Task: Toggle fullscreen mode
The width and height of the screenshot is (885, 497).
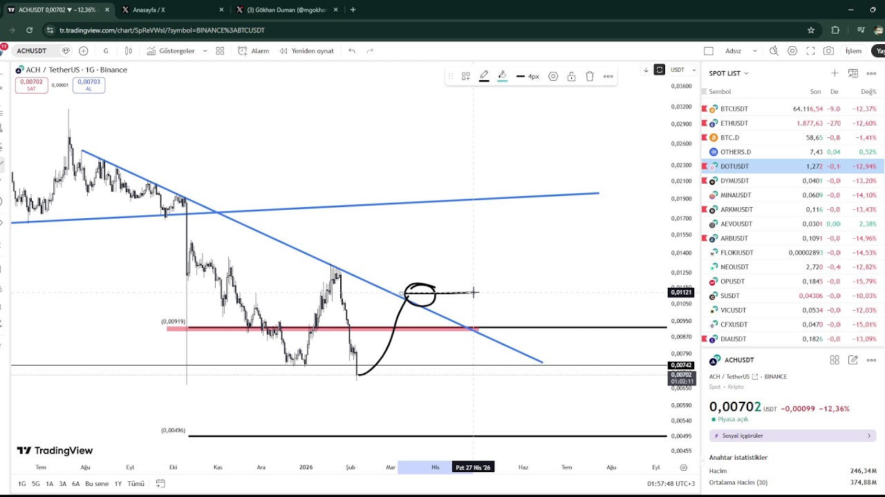Action: click(810, 51)
